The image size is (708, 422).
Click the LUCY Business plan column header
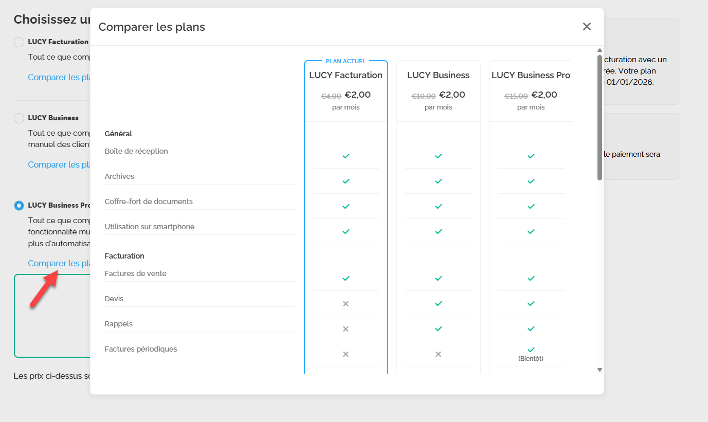438,75
